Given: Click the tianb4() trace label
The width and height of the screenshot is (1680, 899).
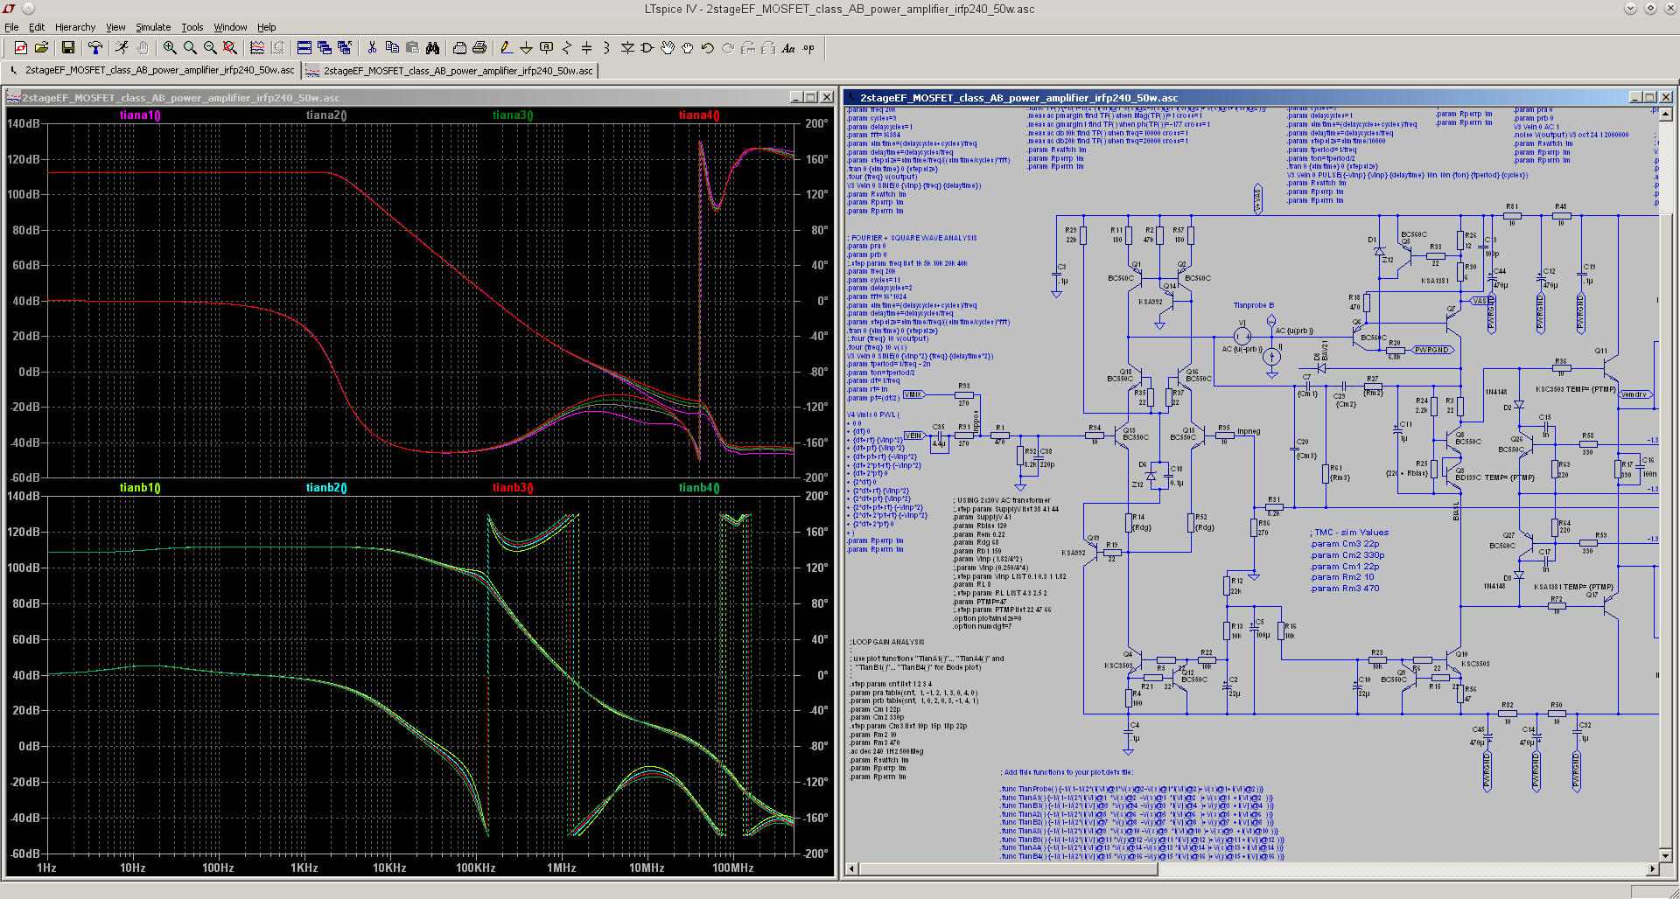Looking at the screenshot, I should click(699, 488).
